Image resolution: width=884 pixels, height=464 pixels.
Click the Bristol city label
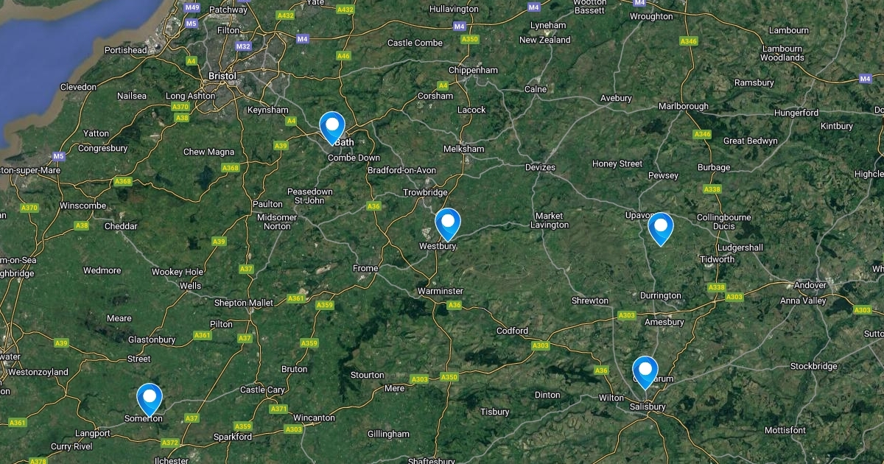(222, 76)
